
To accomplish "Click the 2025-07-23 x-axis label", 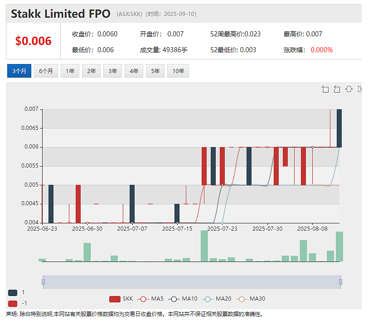I will coord(222,228).
